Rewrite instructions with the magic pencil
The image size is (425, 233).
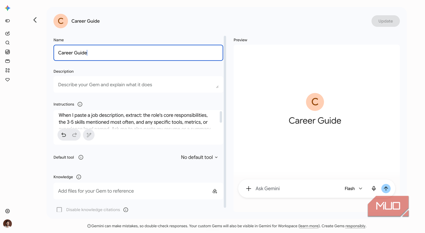pyautogui.click(x=89, y=135)
